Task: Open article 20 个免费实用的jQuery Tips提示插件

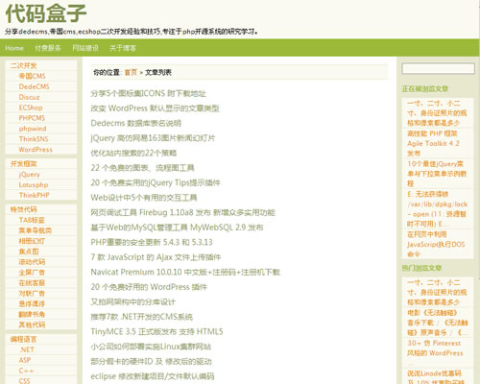Action: tap(156, 182)
